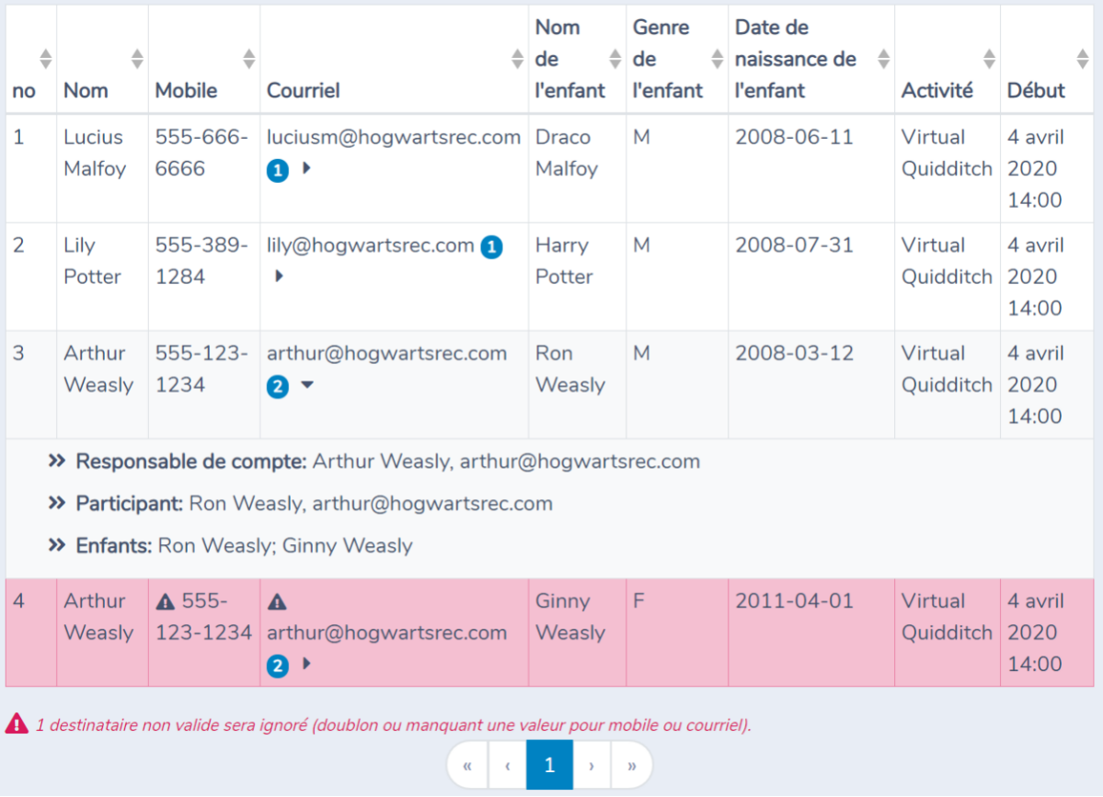
Task: Select page 1 in pagination
Action: [549, 766]
